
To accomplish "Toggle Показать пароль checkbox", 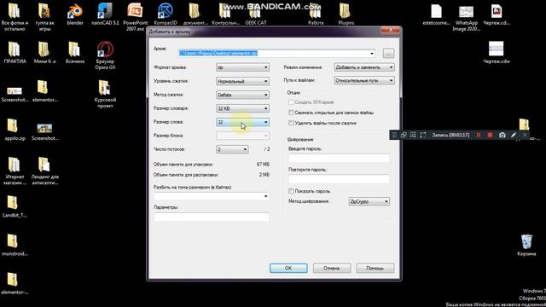I will tap(291, 191).
